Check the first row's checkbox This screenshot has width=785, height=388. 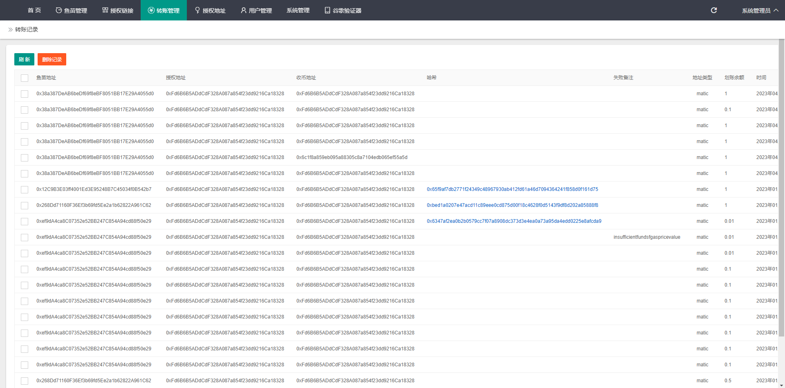(x=25, y=94)
